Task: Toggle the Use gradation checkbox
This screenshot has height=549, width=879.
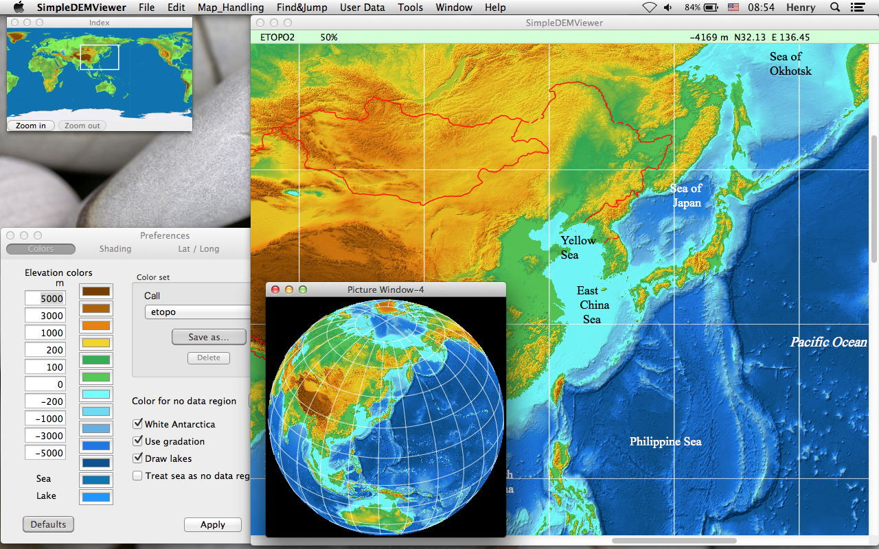Action: (x=137, y=441)
